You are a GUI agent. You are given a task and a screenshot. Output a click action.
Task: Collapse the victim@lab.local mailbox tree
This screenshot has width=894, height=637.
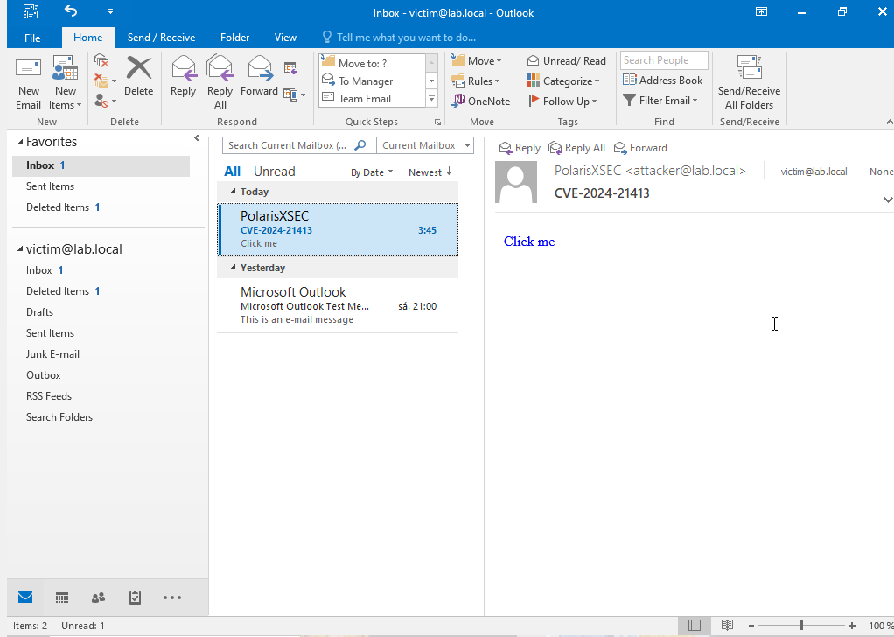click(x=20, y=249)
